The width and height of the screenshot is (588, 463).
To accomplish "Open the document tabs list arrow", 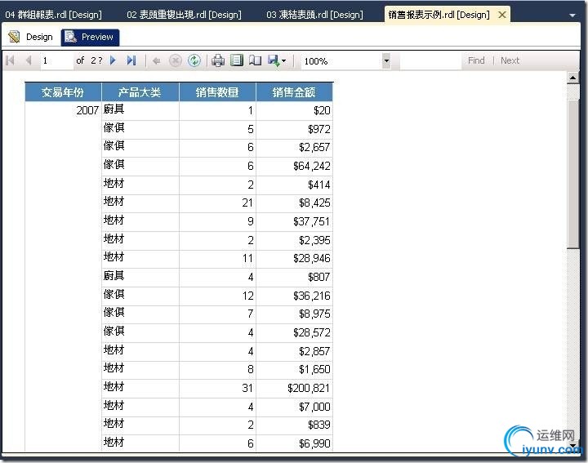I will tap(572, 16).
